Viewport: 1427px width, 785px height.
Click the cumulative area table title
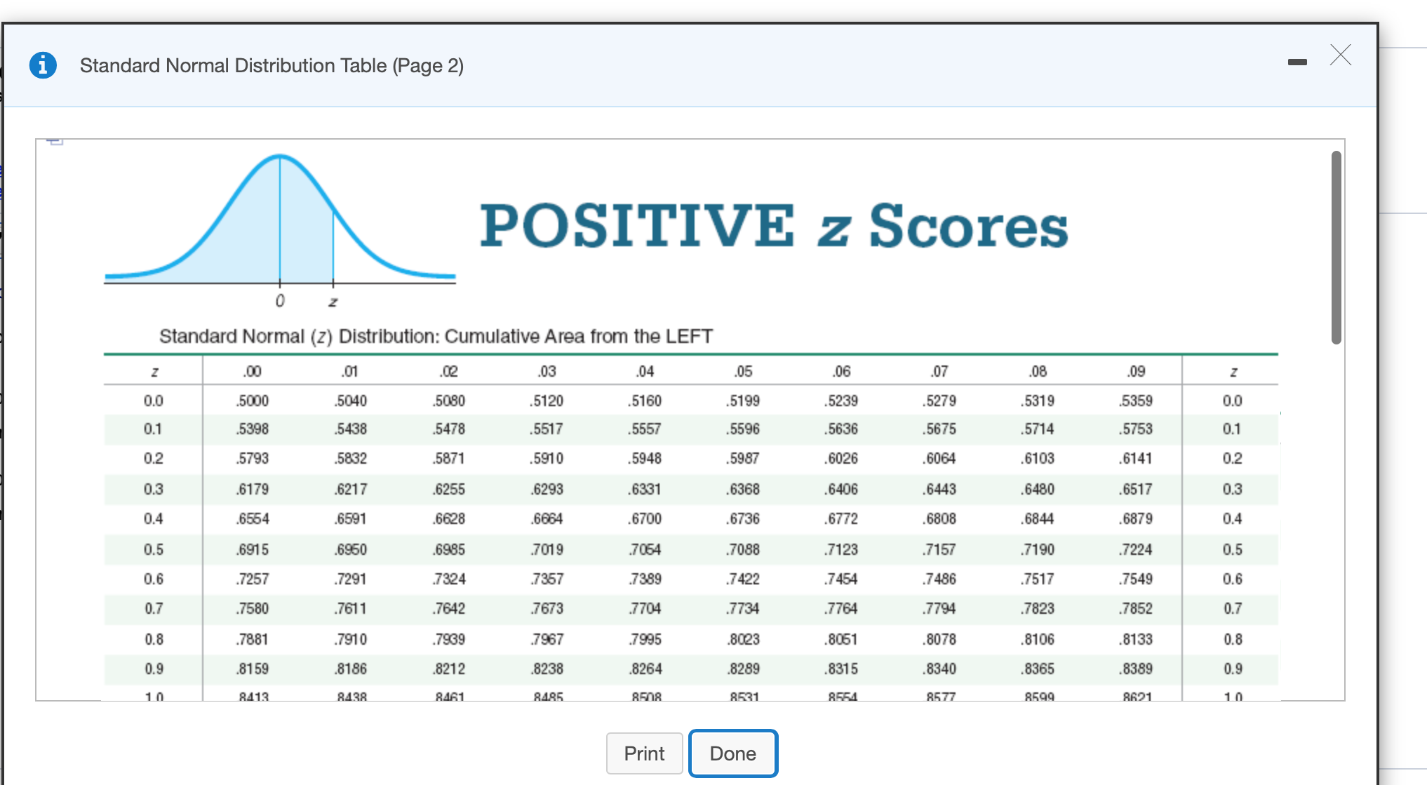coord(436,336)
